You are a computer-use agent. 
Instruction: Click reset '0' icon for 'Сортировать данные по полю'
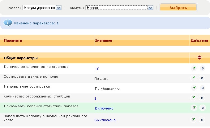(202, 78)
